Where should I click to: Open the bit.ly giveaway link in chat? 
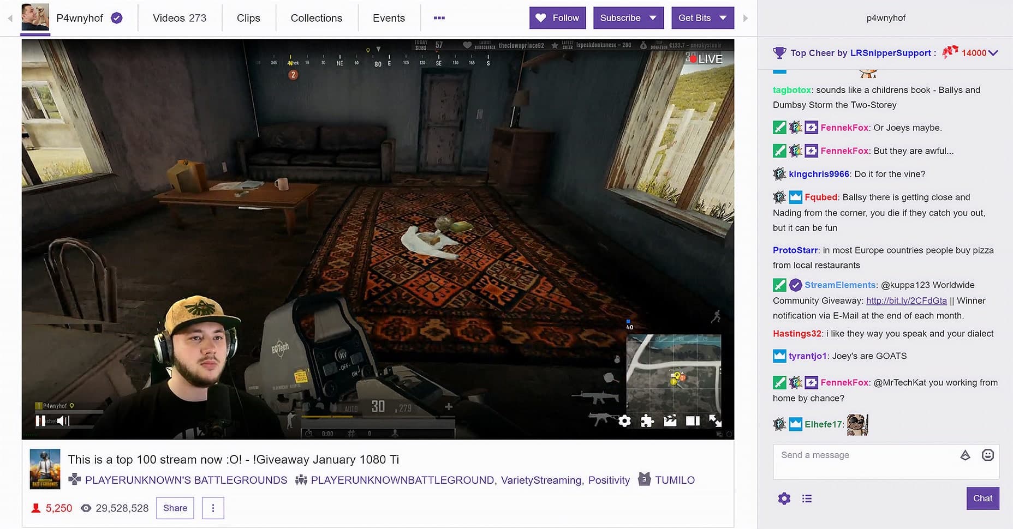906,300
